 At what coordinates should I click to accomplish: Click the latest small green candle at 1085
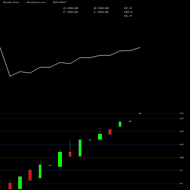pos(140,113)
